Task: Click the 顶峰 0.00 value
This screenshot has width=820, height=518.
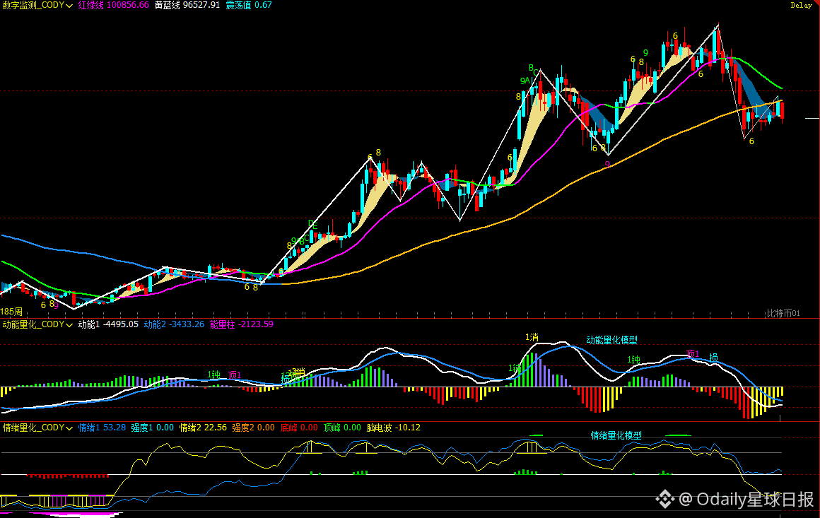Action: tap(342, 428)
